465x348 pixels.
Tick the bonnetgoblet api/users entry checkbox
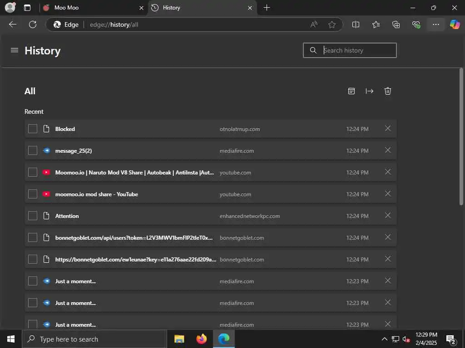(x=33, y=237)
